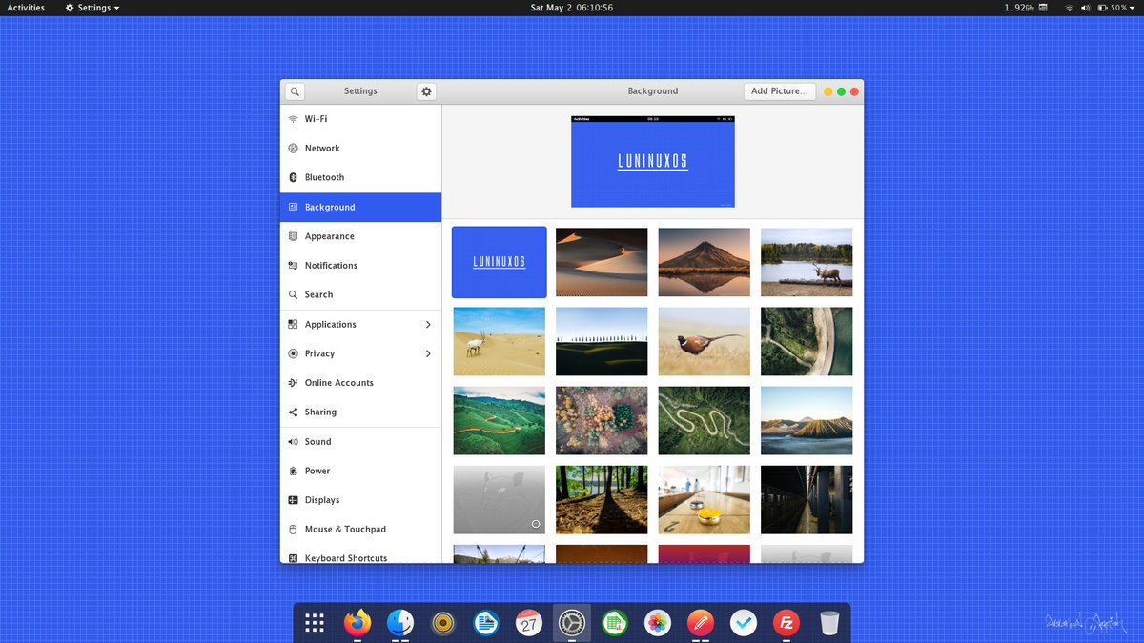
Task: Expand the Privacy settings section
Action: click(x=319, y=353)
